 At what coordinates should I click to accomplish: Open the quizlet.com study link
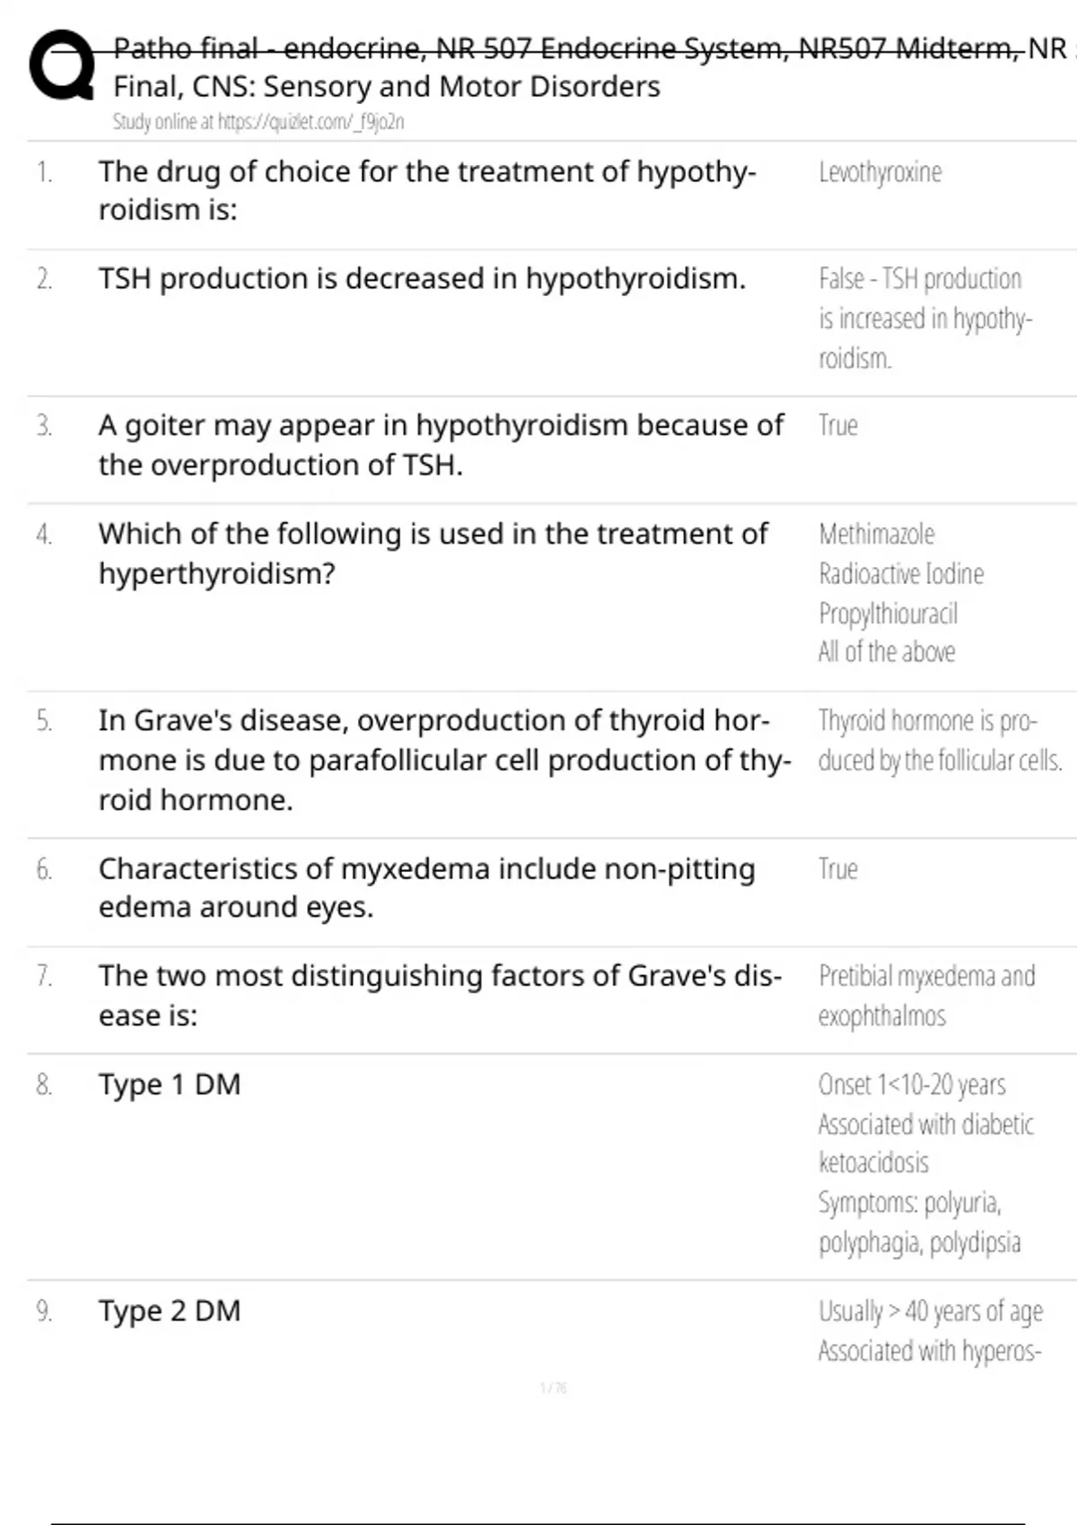coord(258,121)
